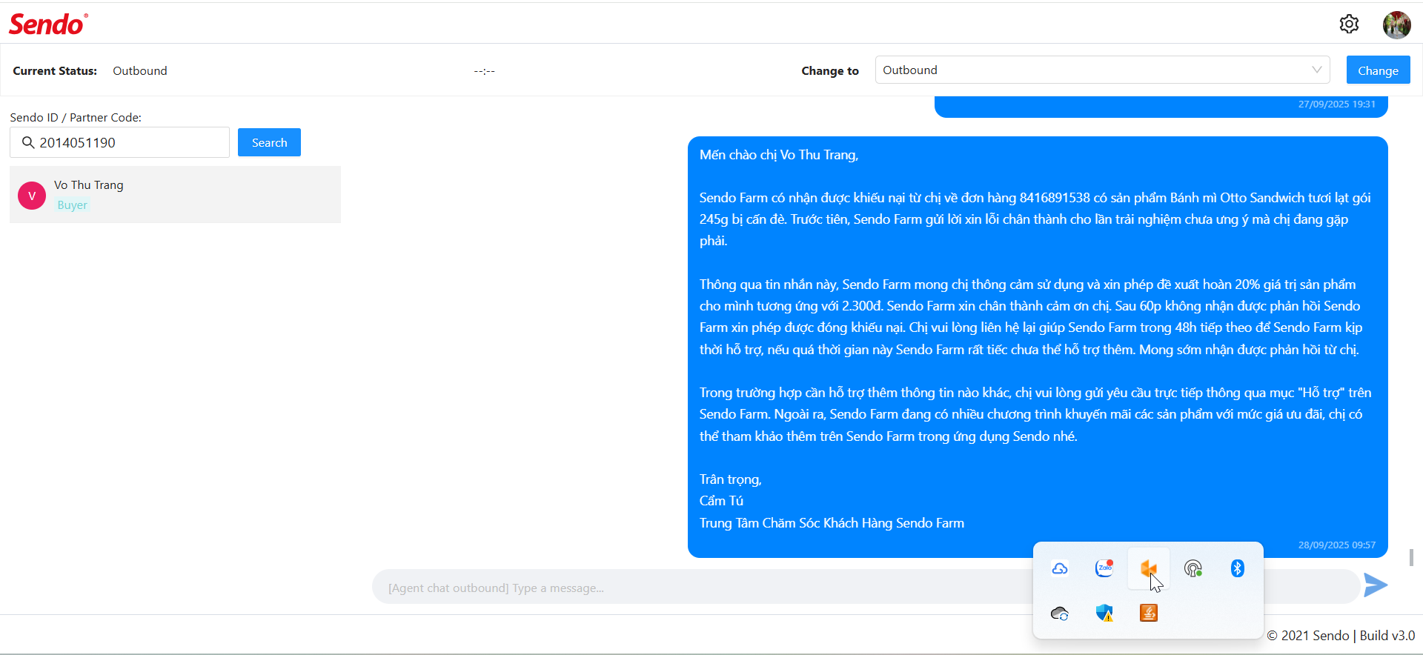Open OneDrive syncing tray icon

click(x=1060, y=613)
